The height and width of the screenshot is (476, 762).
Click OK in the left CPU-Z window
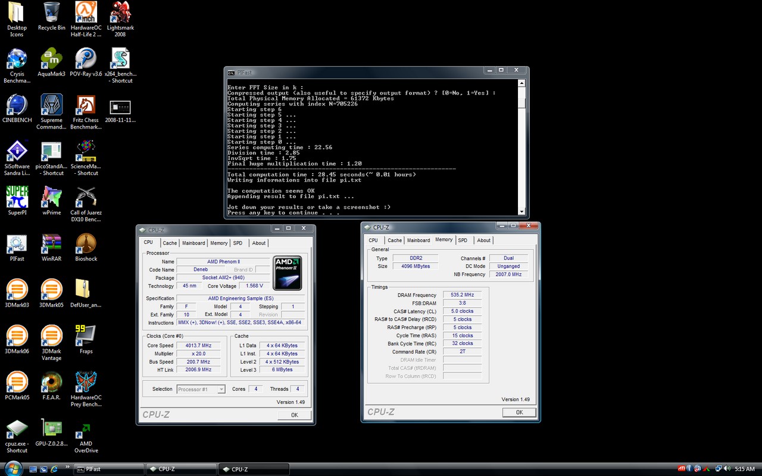tap(294, 415)
